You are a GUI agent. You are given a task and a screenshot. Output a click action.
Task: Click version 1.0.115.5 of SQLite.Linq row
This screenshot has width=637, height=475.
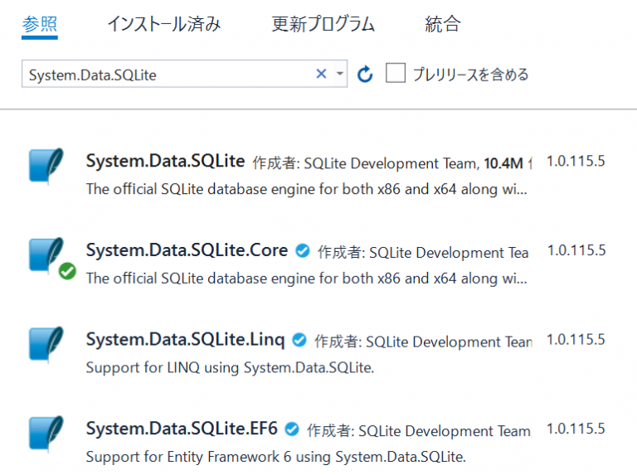pyautogui.click(x=576, y=340)
